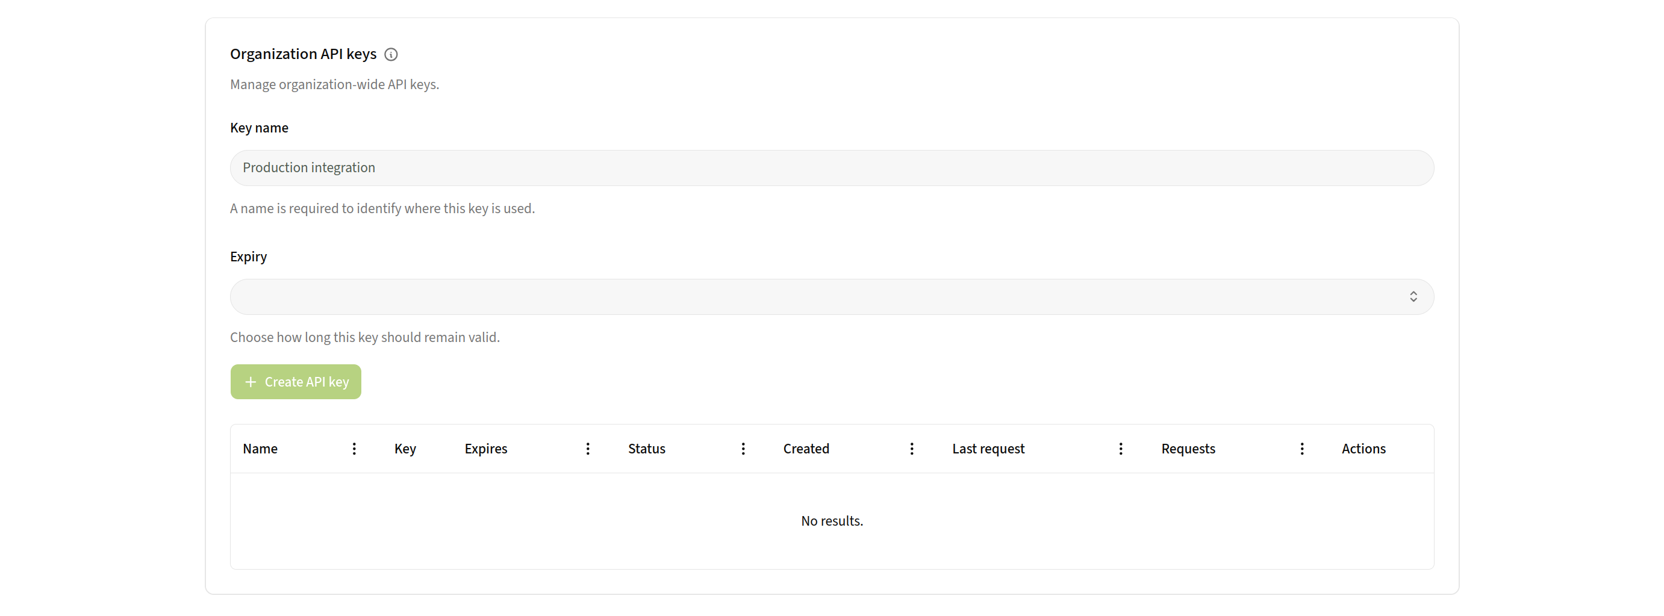
Task: Click the Expires column header
Action: [486, 449]
